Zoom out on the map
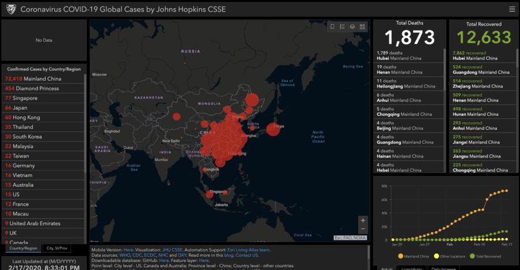520x270 pixels. tap(363, 229)
